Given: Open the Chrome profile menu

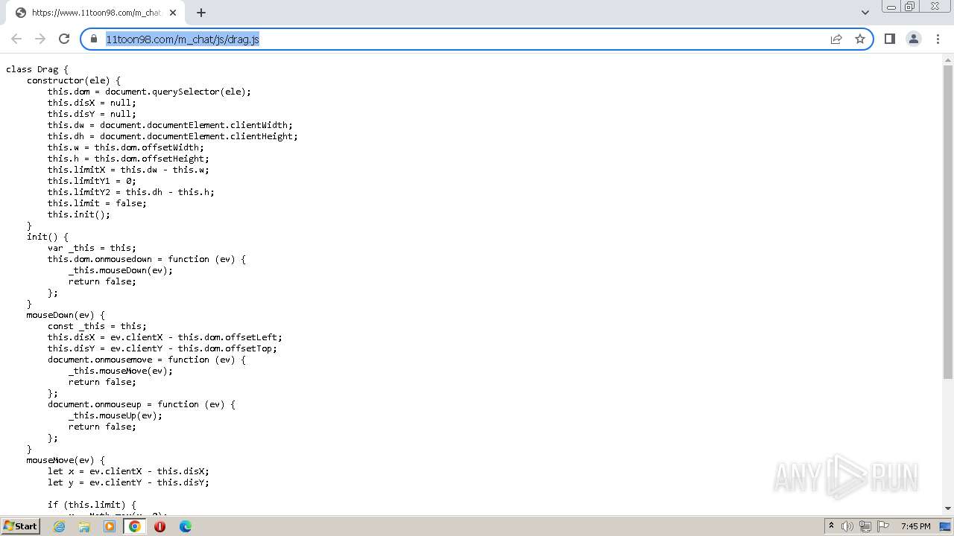Looking at the screenshot, I should click(914, 39).
